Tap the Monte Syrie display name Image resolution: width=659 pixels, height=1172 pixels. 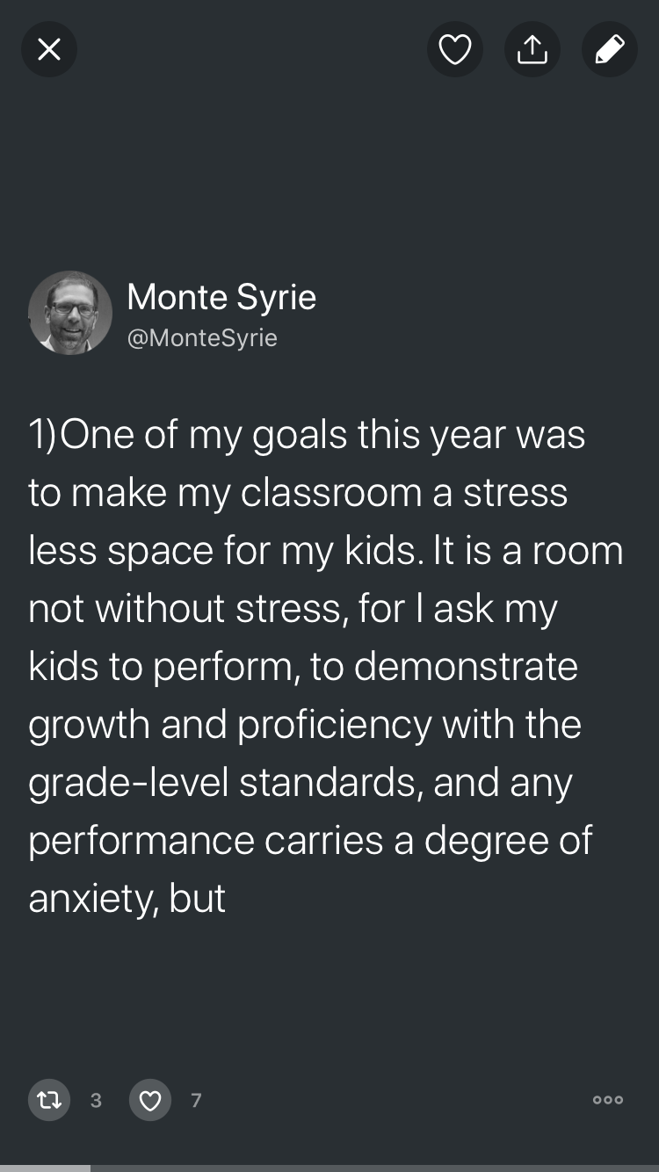pos(221,297)
